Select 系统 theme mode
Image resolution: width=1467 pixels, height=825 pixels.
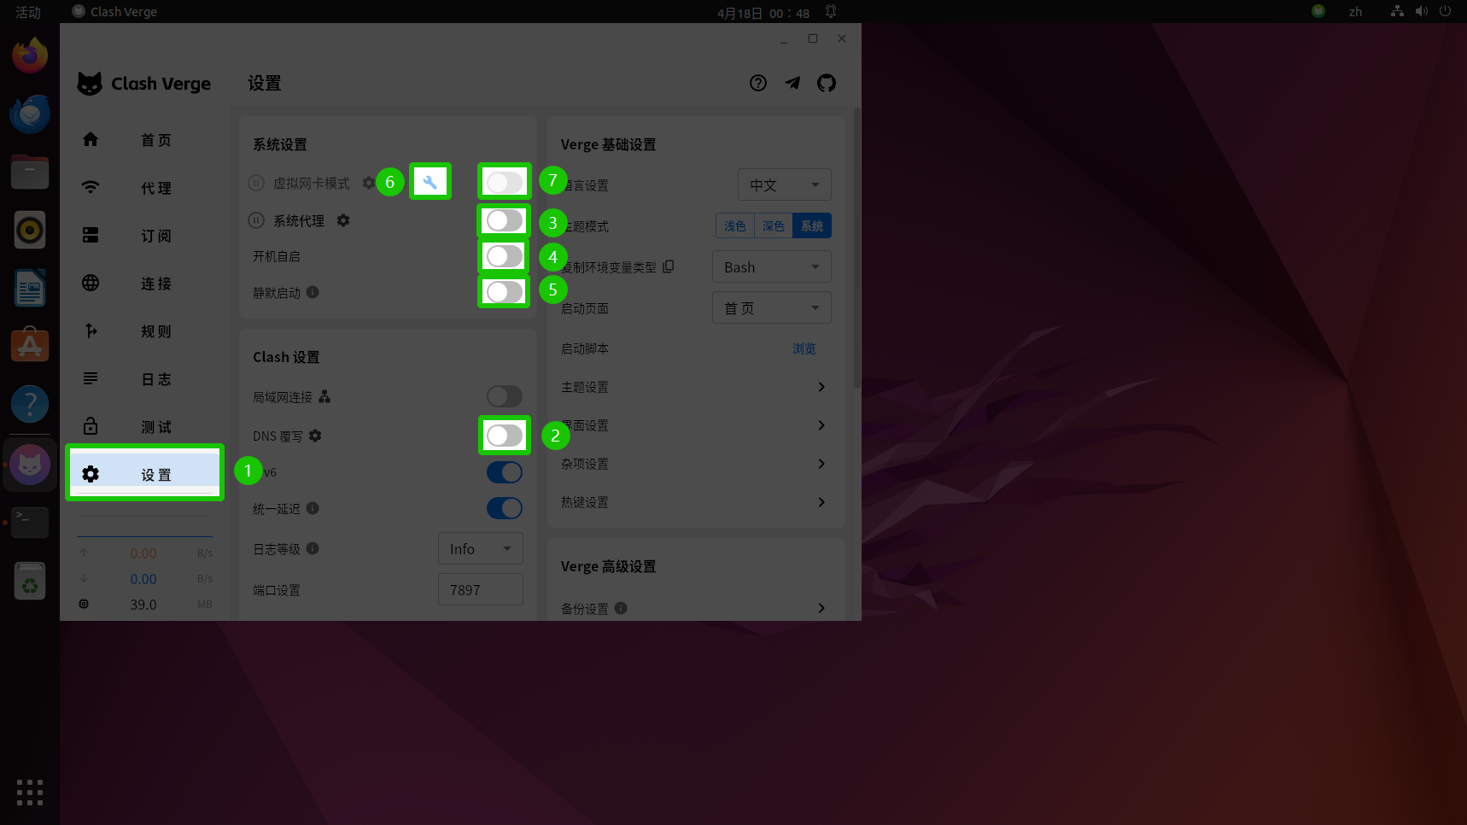coord(812,225)
